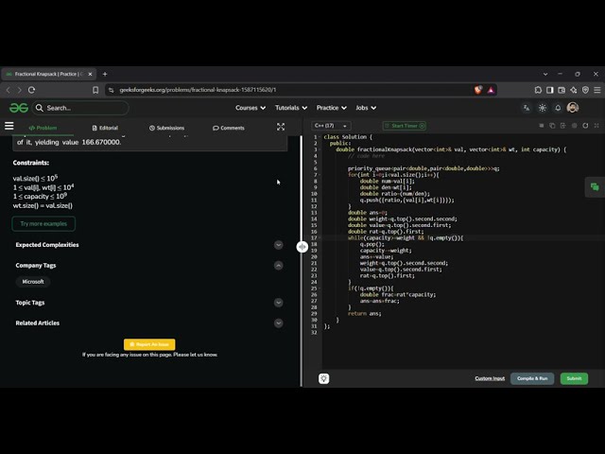Switch to the Submissions tab
Viewport: 605px width, 454px height.
tap(166, 128)
